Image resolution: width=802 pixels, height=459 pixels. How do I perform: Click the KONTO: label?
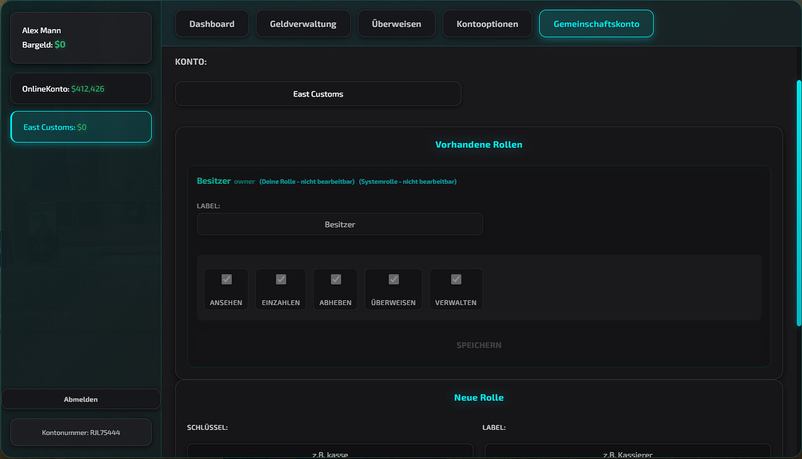(x=191, y=62)
